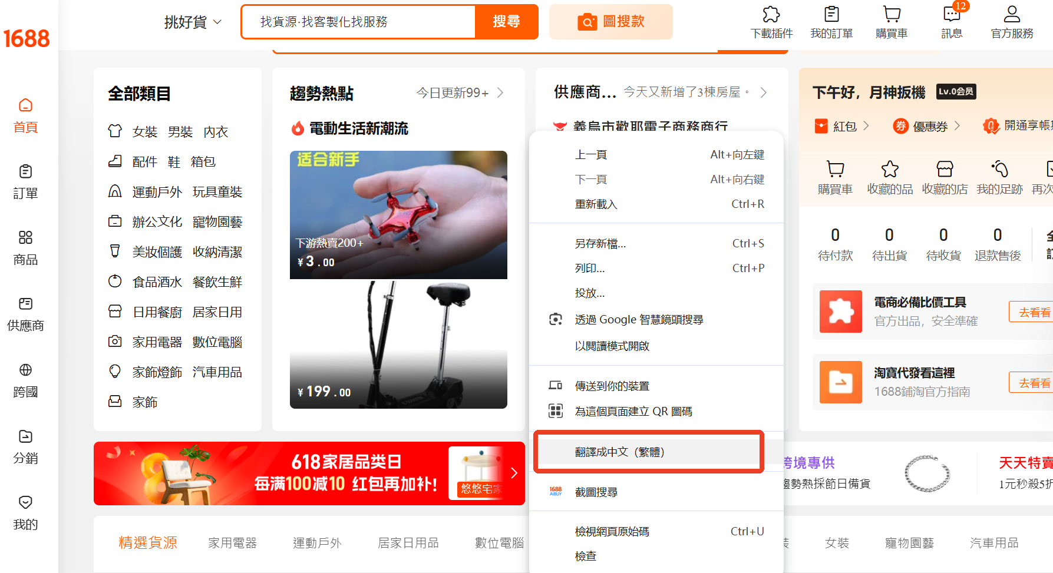The height and width of the screenshot is (573, 1053).
Task: Select 傳送到你的裝置 menu entry
Action: click(x=656, y=386)
